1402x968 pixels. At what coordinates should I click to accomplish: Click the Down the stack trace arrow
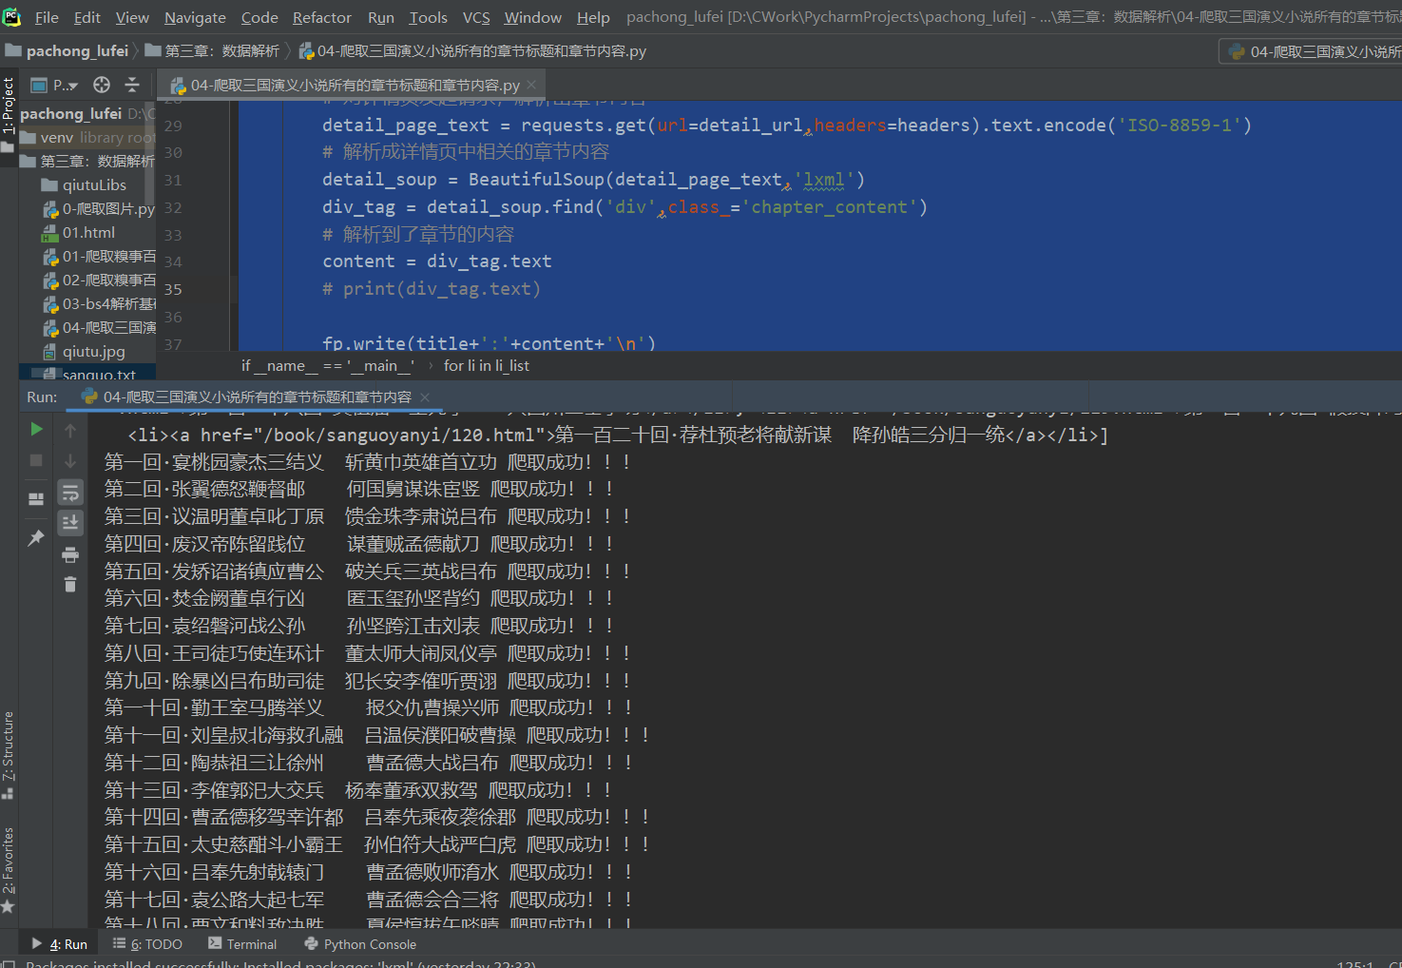[x=70, y=461]
